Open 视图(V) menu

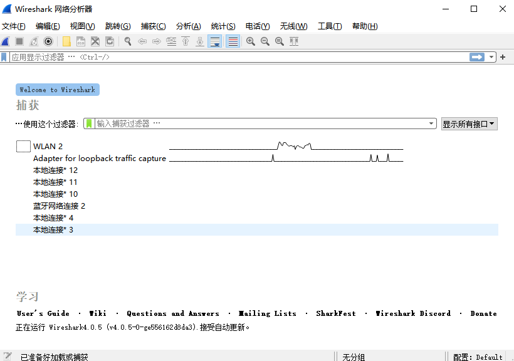point(83,26)
